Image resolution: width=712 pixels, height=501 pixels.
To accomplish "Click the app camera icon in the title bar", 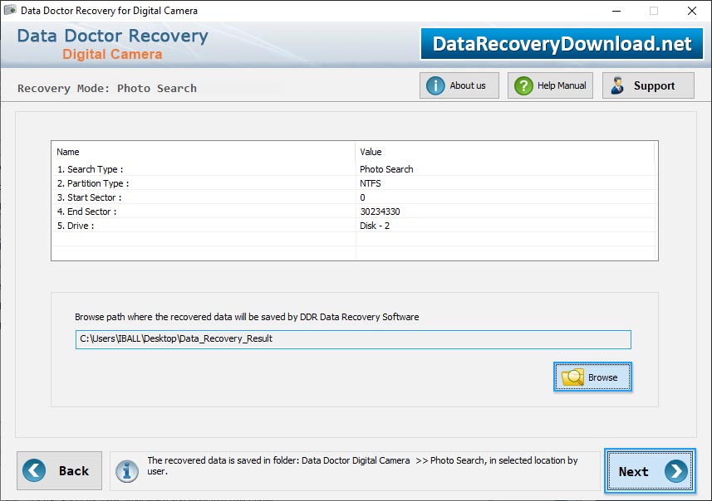I will coord(10,10).
